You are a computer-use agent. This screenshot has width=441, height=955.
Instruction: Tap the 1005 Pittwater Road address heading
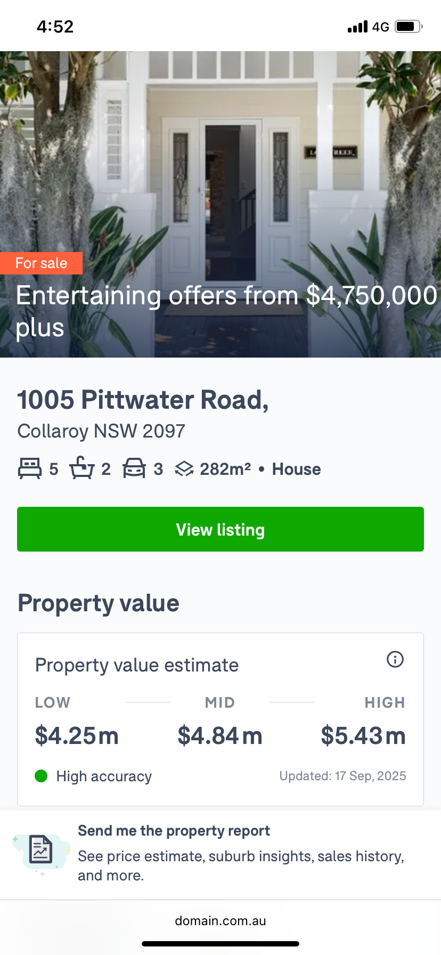pyautogui.click(x=143, y=400)
